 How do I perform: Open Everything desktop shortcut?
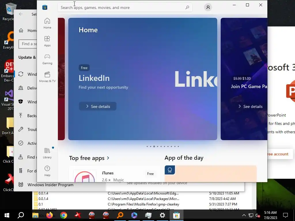8,40
